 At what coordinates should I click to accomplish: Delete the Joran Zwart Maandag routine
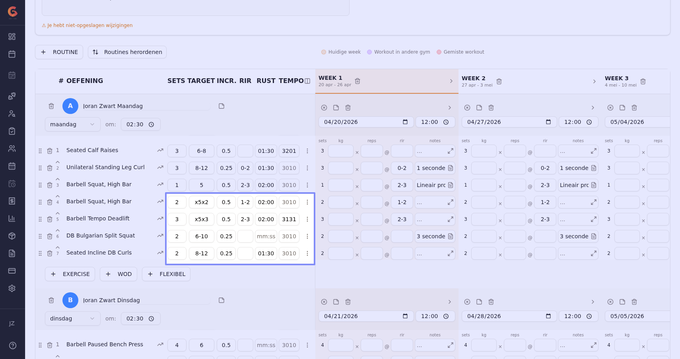[51, 106]
